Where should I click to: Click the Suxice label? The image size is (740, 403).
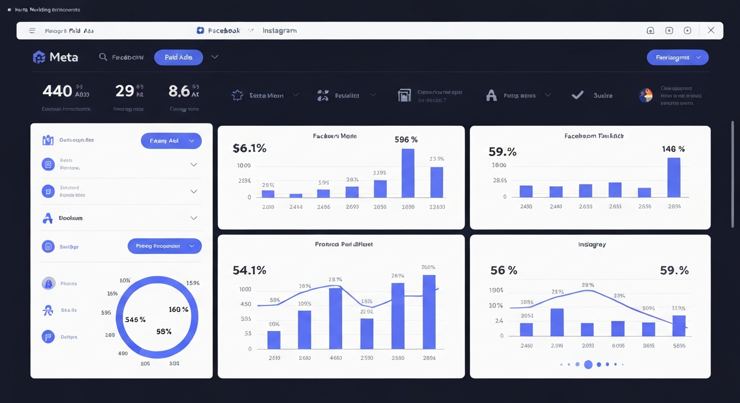(603, 96)
